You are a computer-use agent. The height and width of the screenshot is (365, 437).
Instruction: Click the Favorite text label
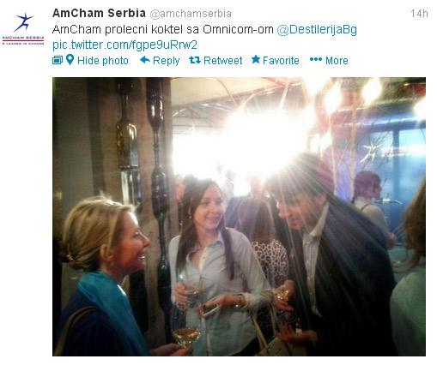point(281,61)
